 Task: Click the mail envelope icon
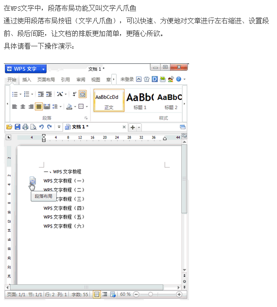pos(163,79)
